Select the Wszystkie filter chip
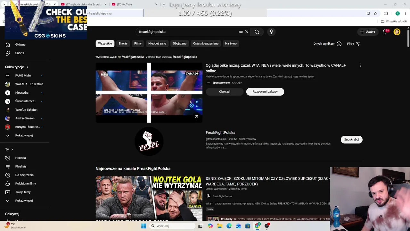Image resolution: width=410 pixels, height=231 pixels. coord(105,44)
